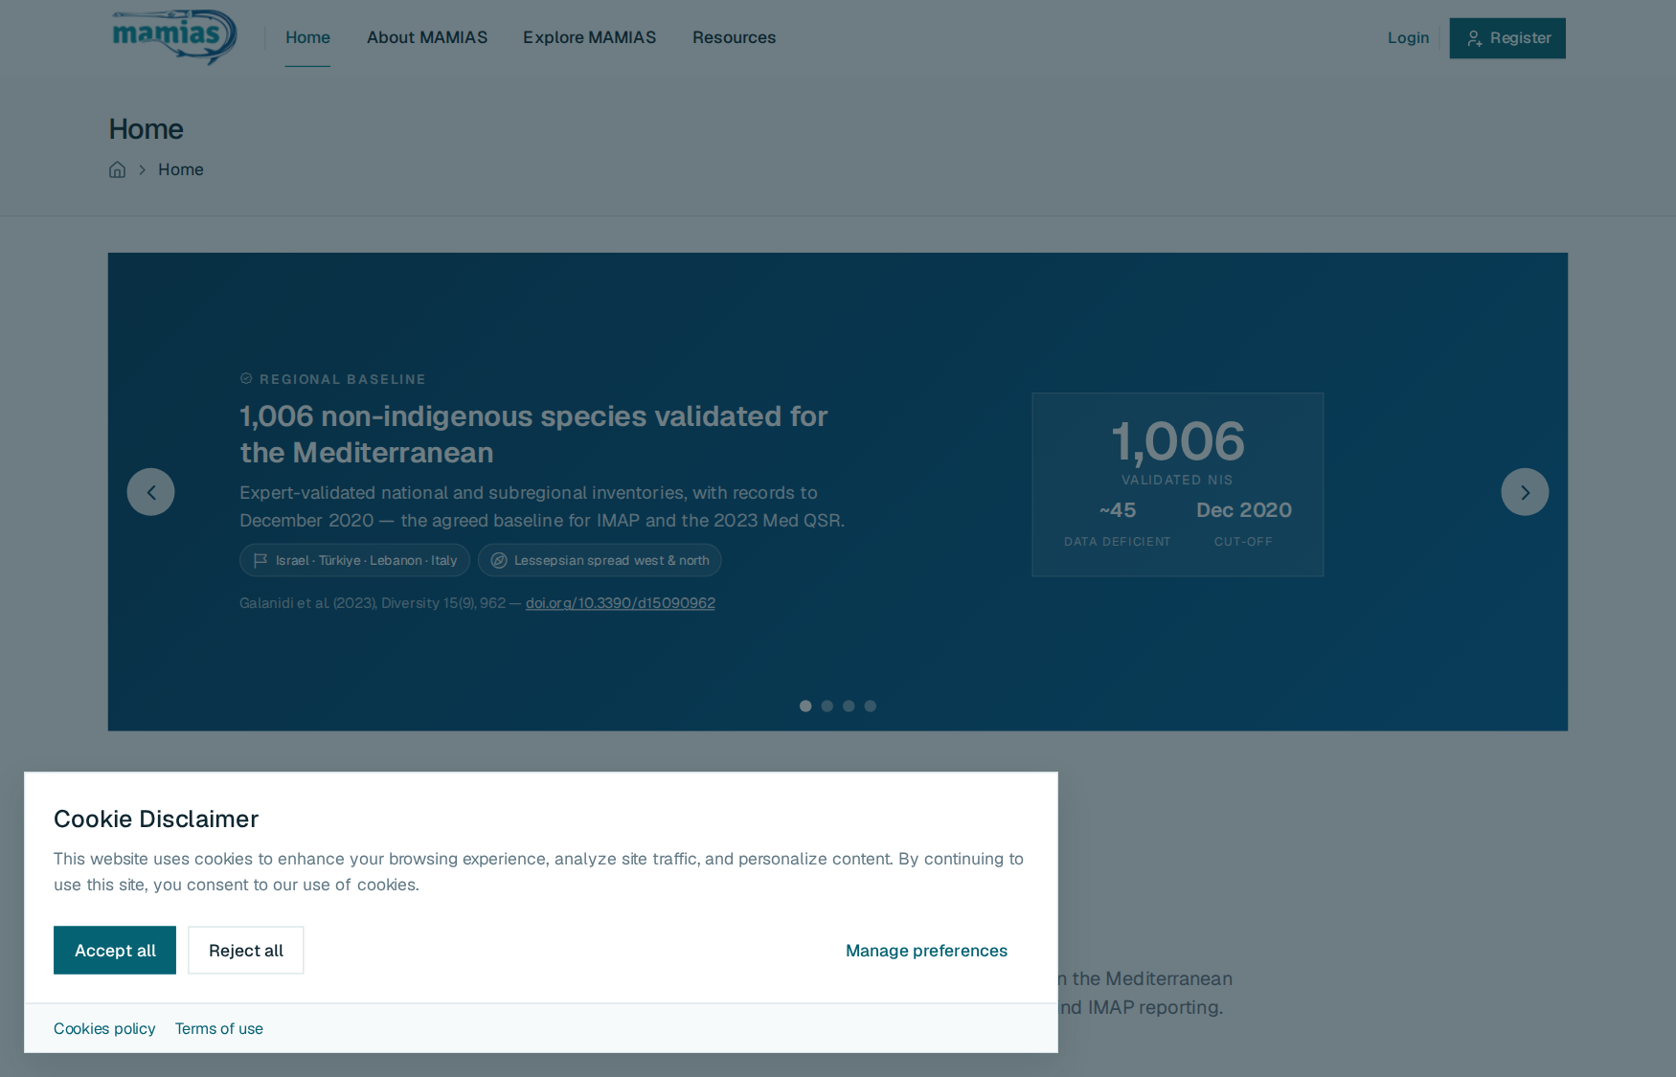Open Manage preferences for cookies
This screenshot has height=1077, width=1676.
927,951
